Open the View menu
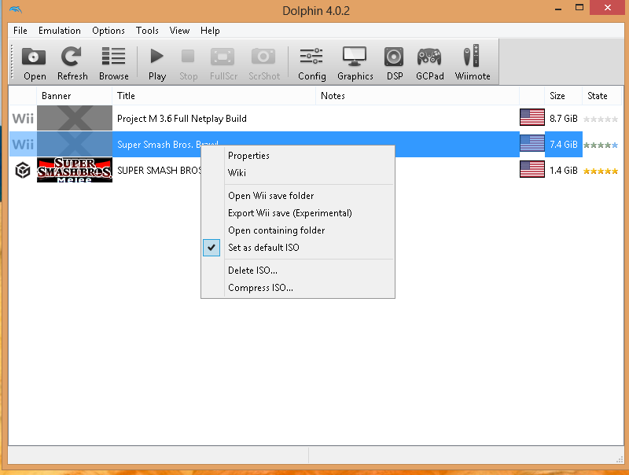 179,31
